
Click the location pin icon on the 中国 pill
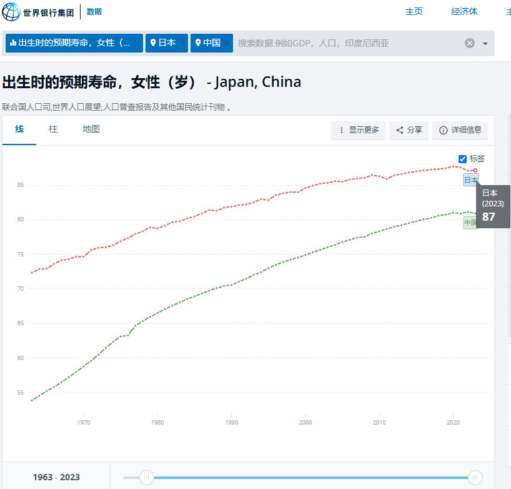[x=197, y=43]
